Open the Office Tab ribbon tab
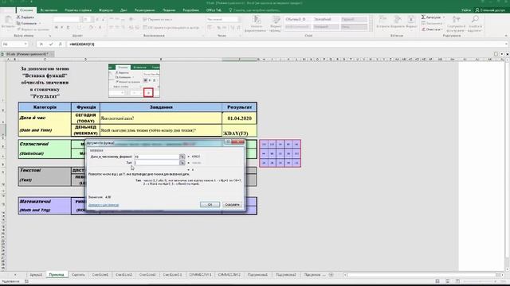This screenshot has width=510, height=286. 214,10
